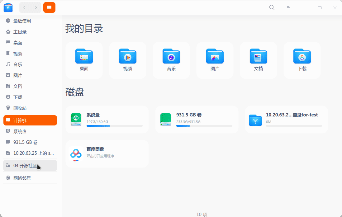Click the home icon beside 主目录
342x217 pixels.
tap(8, 32)
